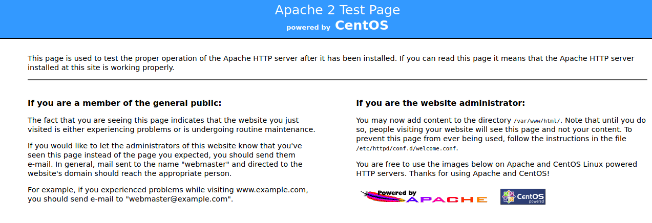Select the website administrator section heading
Screen dimensions: 652x223
(440, 103)
